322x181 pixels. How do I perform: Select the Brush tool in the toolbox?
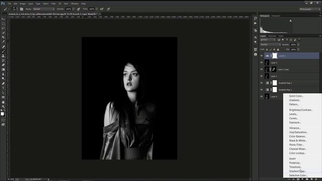[3, 51]
